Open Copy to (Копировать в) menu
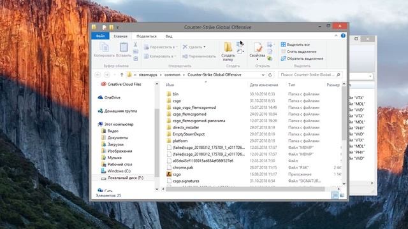 click(160, 56)
